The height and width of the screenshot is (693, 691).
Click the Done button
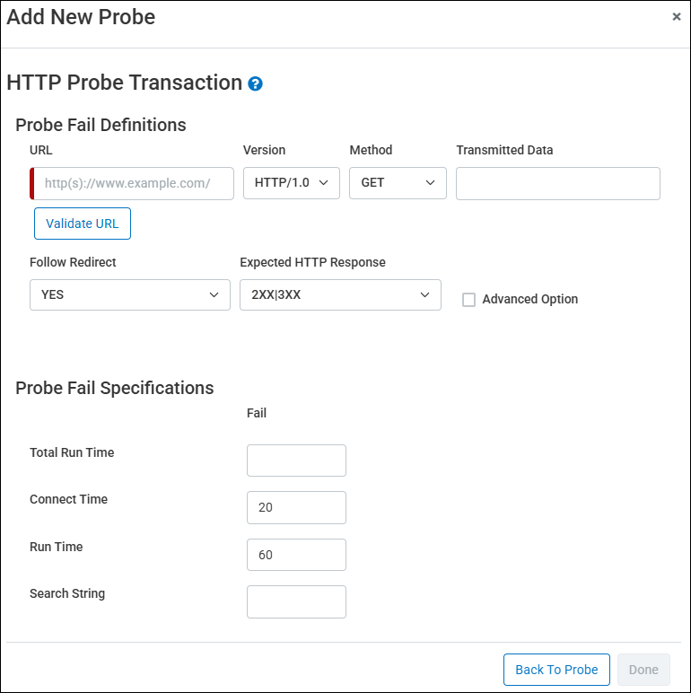pyautogui.click(x=643, y=670)
